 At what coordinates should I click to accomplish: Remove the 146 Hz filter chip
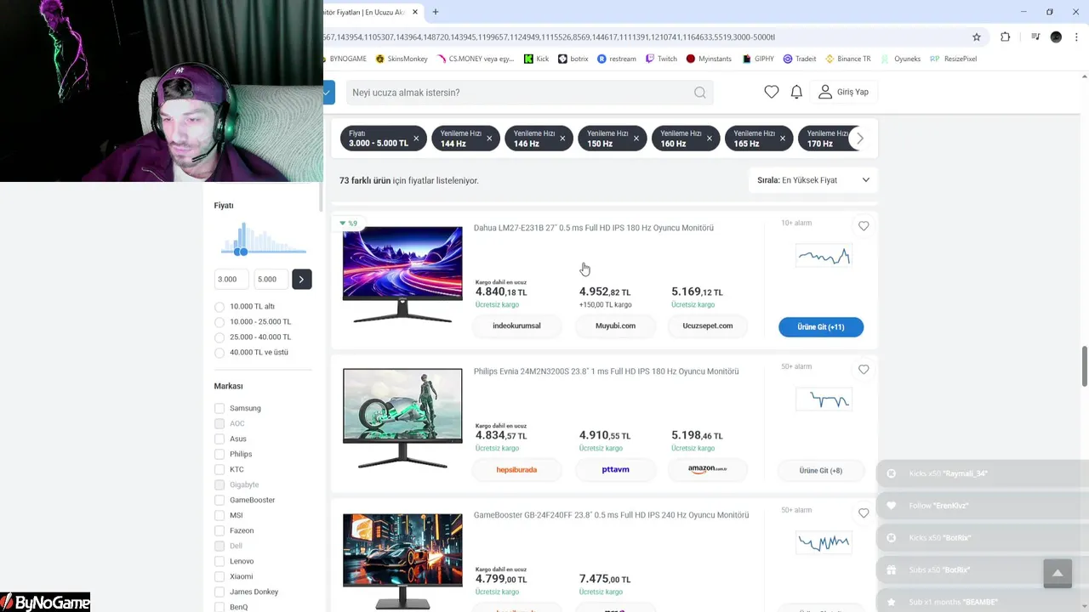[x=562, y=139]
